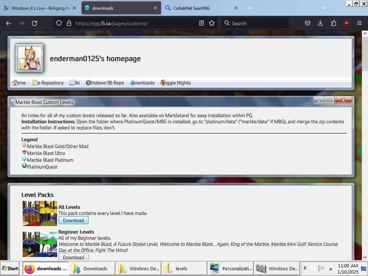The image size is (368, 276).
Task: Download the Beginner Levels pack
Action: click(73, 257)
